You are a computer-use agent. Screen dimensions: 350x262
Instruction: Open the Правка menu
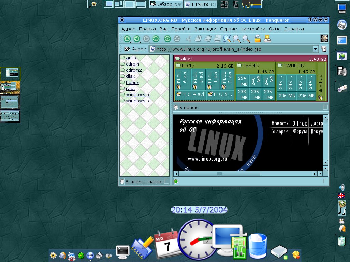[147, 29]
